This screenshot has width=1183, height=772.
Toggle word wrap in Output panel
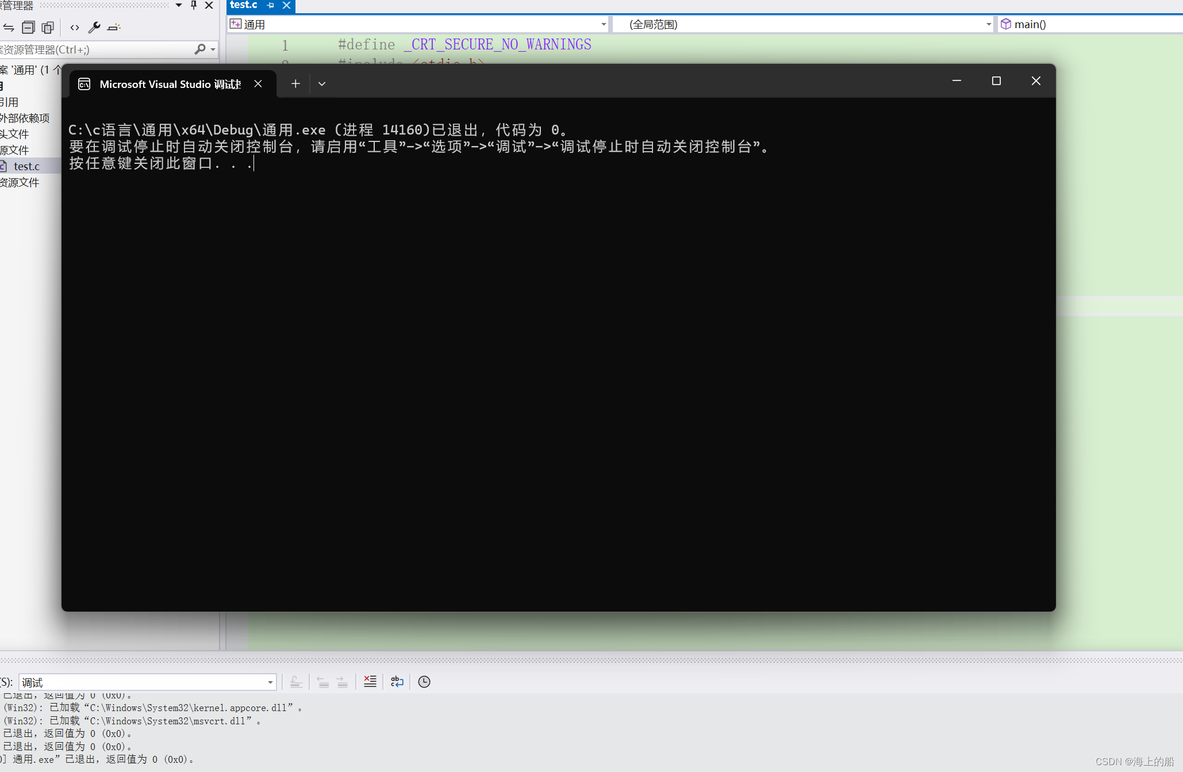(x=397, y=682)
